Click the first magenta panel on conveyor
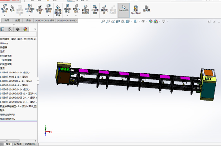Image resolution: width=221 pixels, height=146 pixels. [83, 71]
